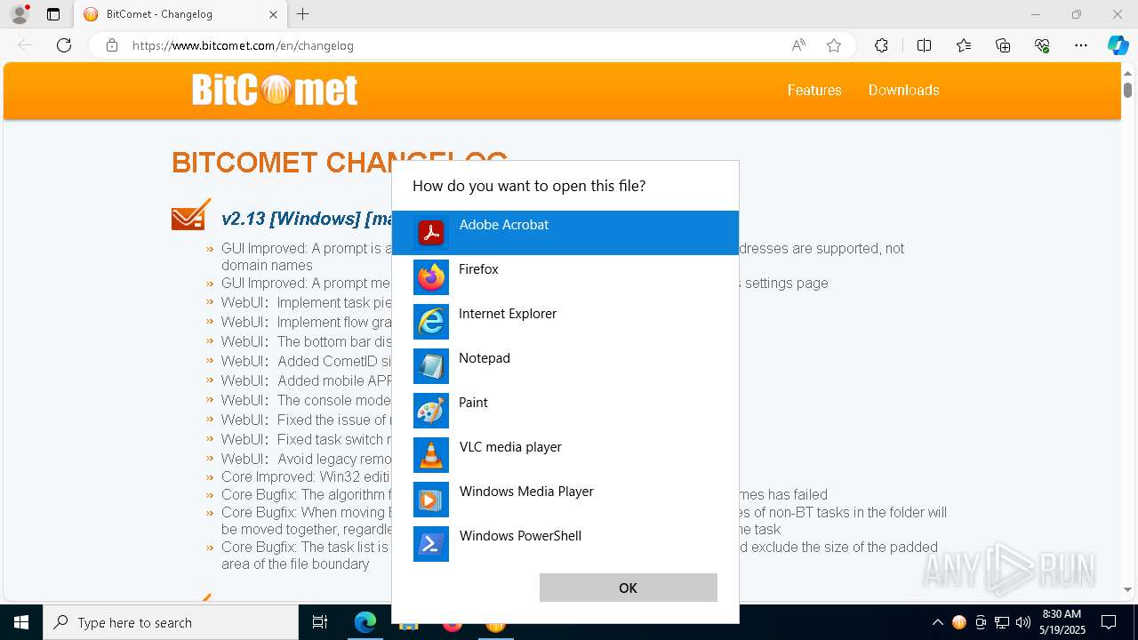The width and height of the screenshot is (1138, 640).
Task: Close the BitComet Changelog tab
Action: coord(273,14)
